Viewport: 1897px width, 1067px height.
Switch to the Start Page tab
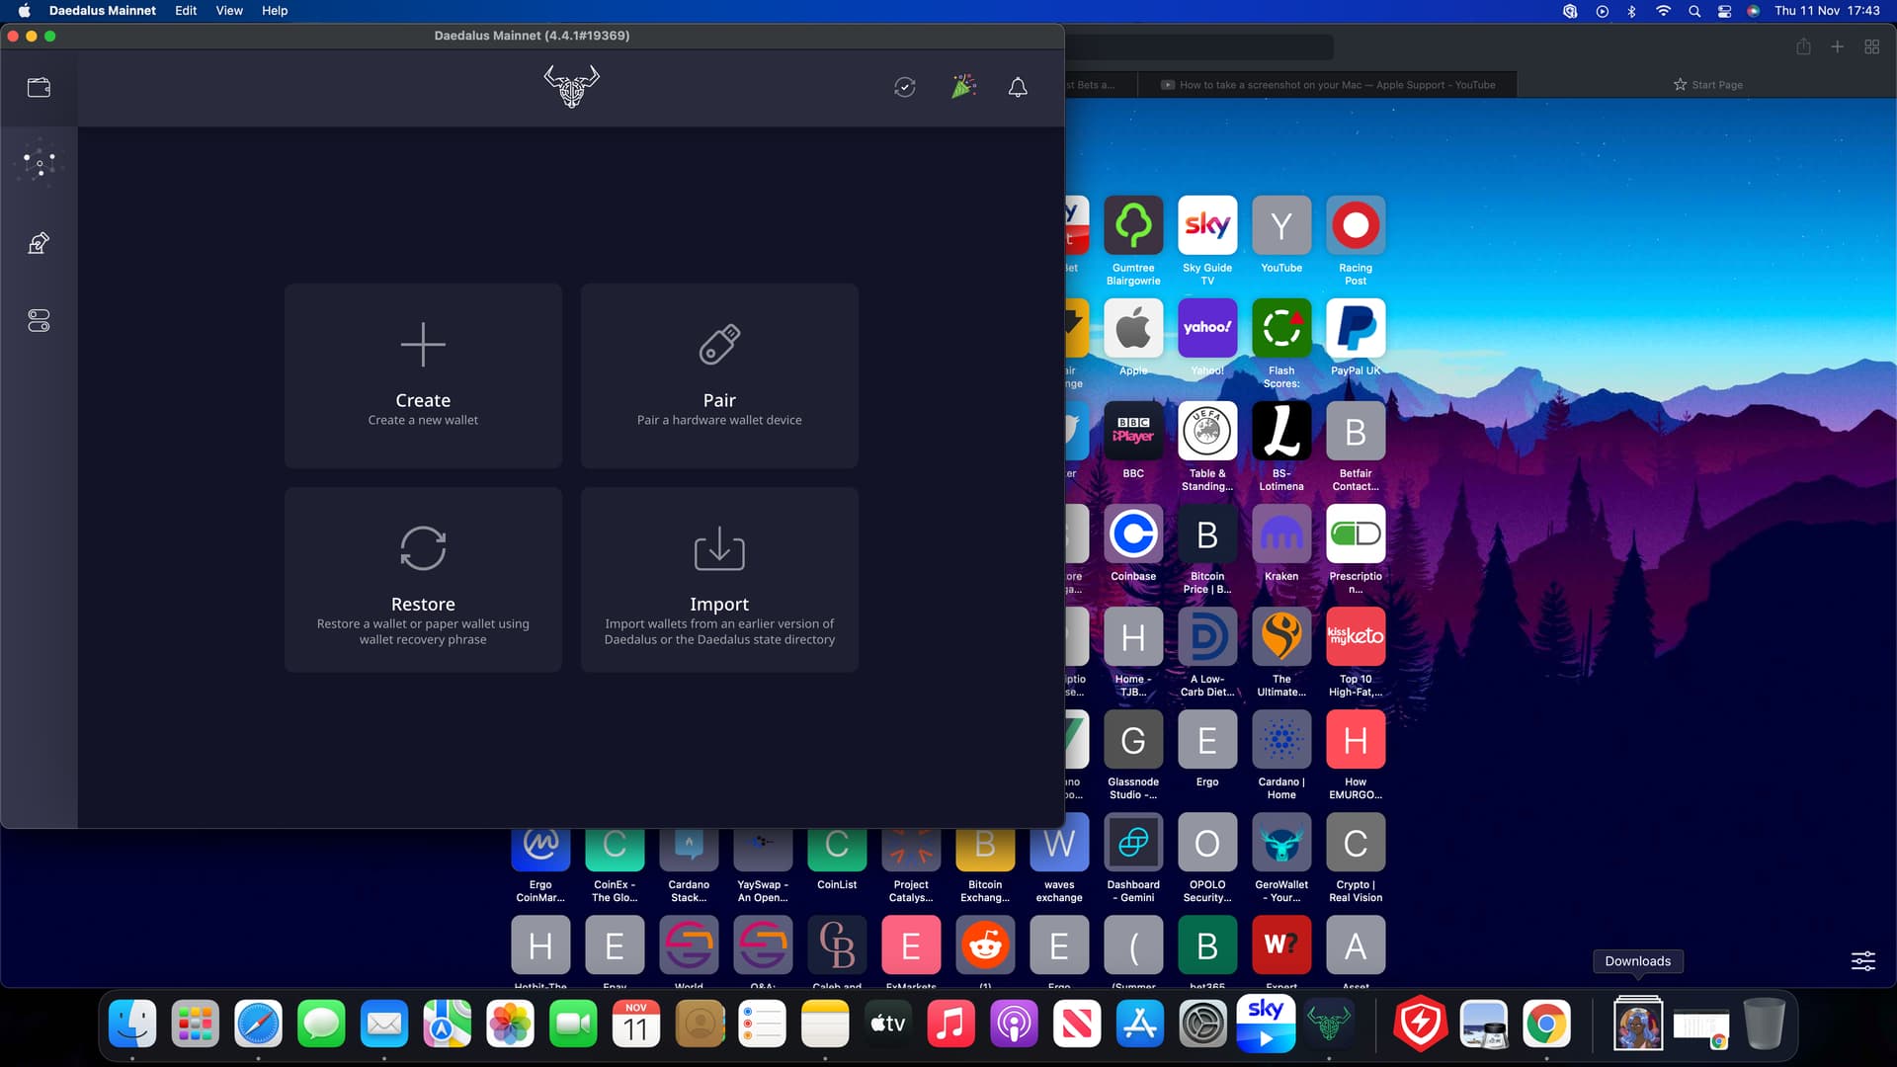[x=1707, y=85]
